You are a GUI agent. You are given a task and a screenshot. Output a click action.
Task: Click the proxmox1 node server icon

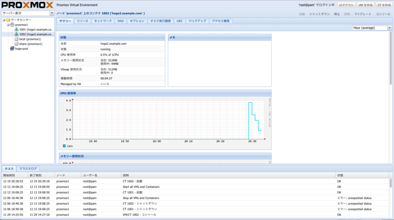[x=12, y=25]
